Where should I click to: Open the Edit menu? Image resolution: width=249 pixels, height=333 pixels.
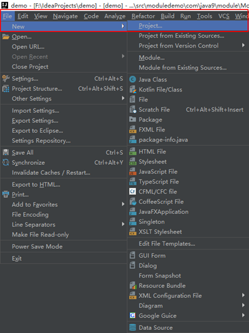[23, 16]
